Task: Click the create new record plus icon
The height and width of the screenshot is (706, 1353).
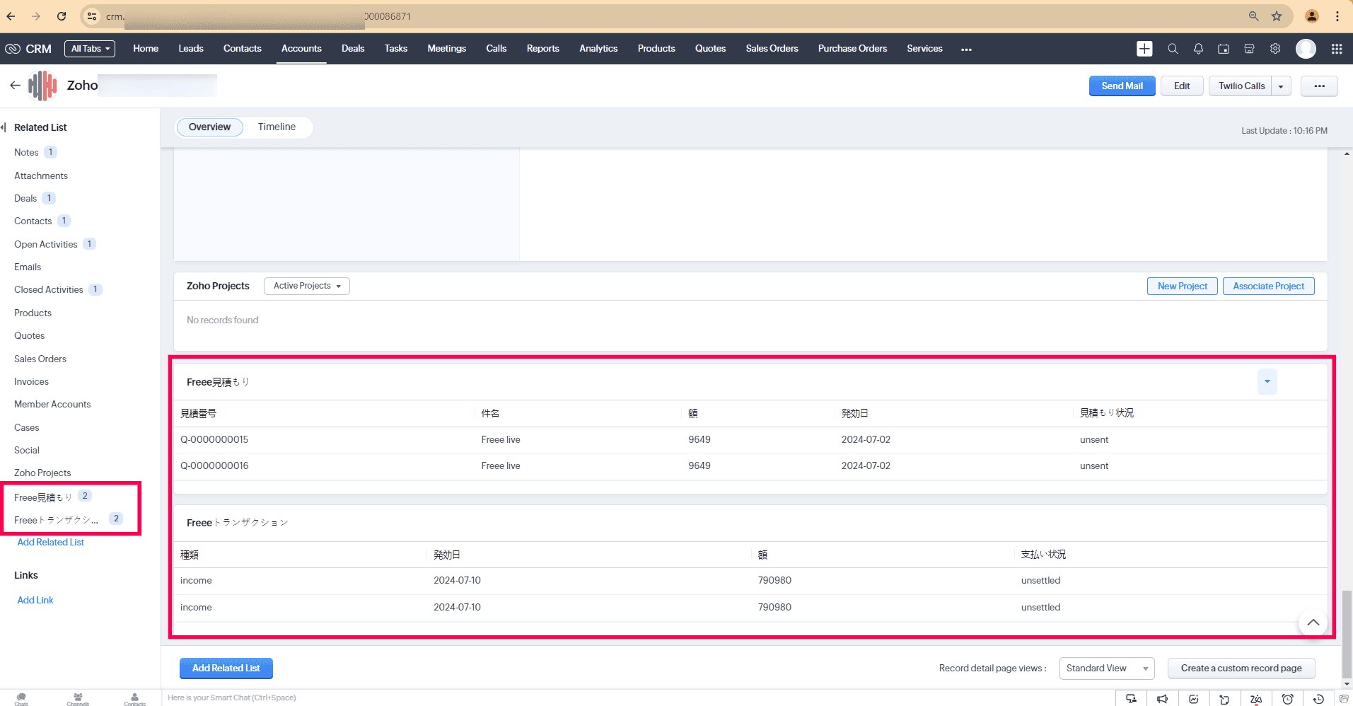Action: point(1144,49)
